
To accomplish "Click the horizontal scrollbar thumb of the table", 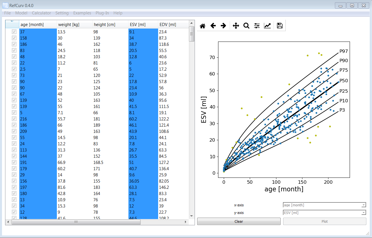I will (x=76, y=222).
